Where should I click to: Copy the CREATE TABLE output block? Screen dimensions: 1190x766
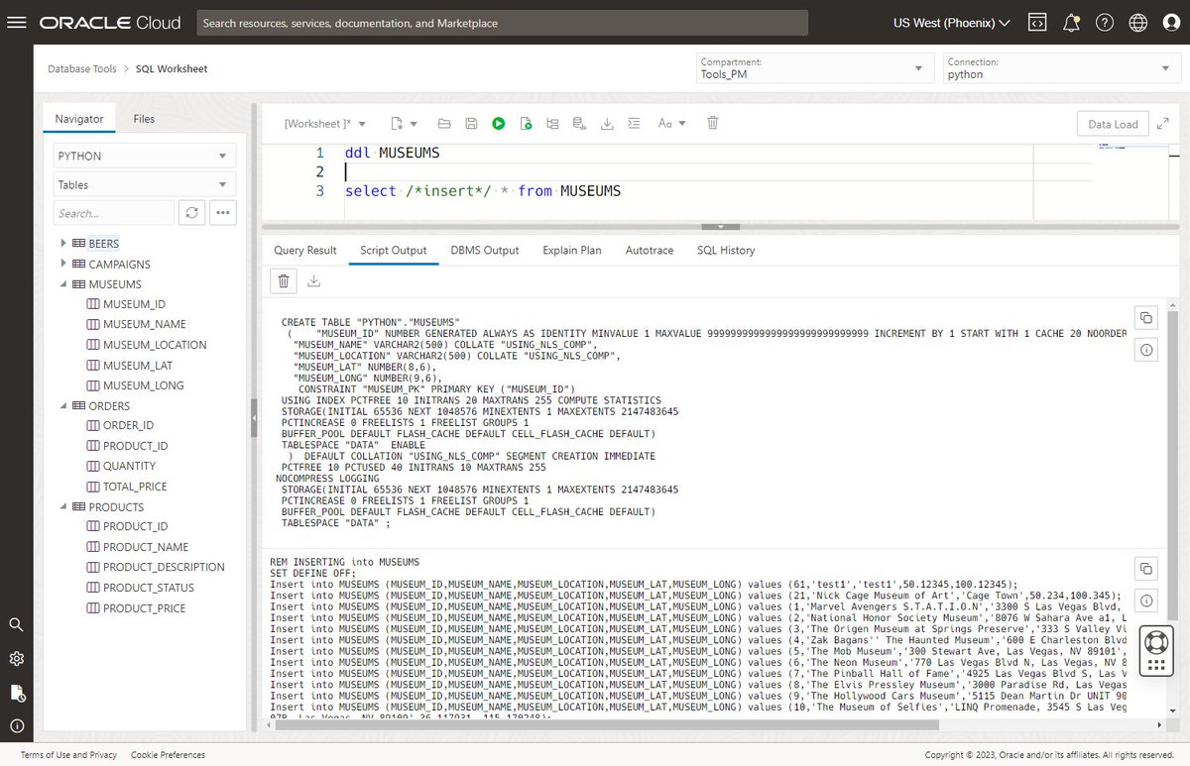click(1145, 318)
